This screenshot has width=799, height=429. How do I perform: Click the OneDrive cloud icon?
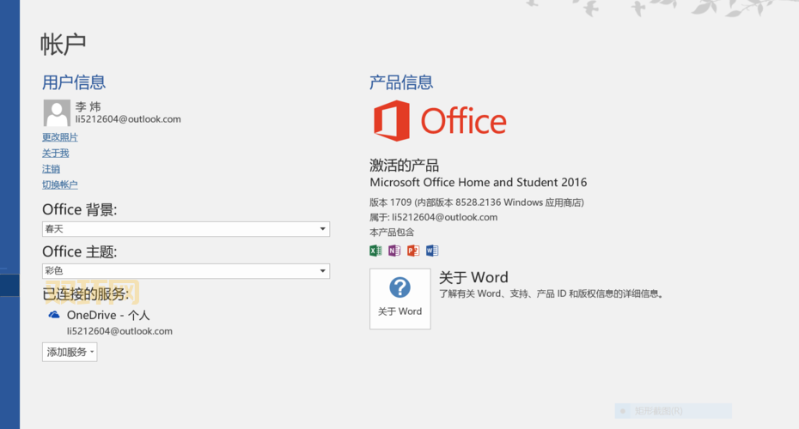pos(54,315)
